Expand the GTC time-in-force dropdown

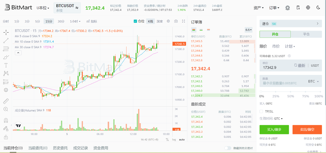tap(278, 119)
